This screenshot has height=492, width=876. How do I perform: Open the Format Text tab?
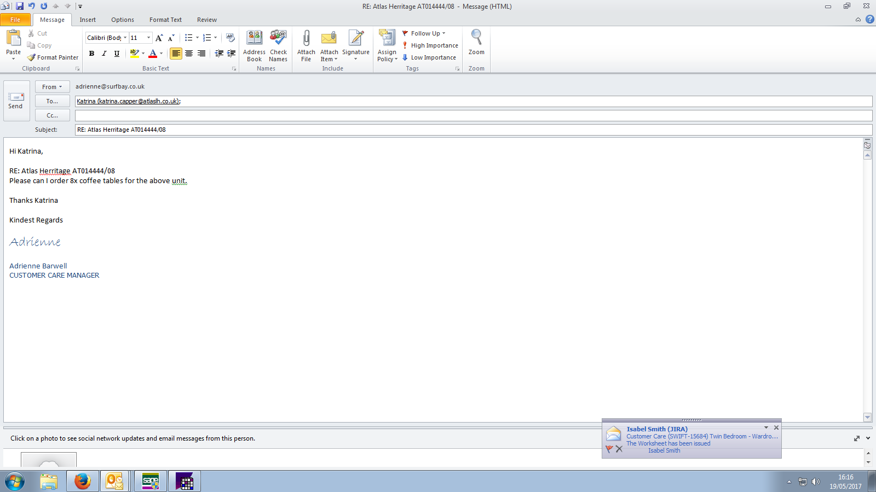tap(165, 20)
